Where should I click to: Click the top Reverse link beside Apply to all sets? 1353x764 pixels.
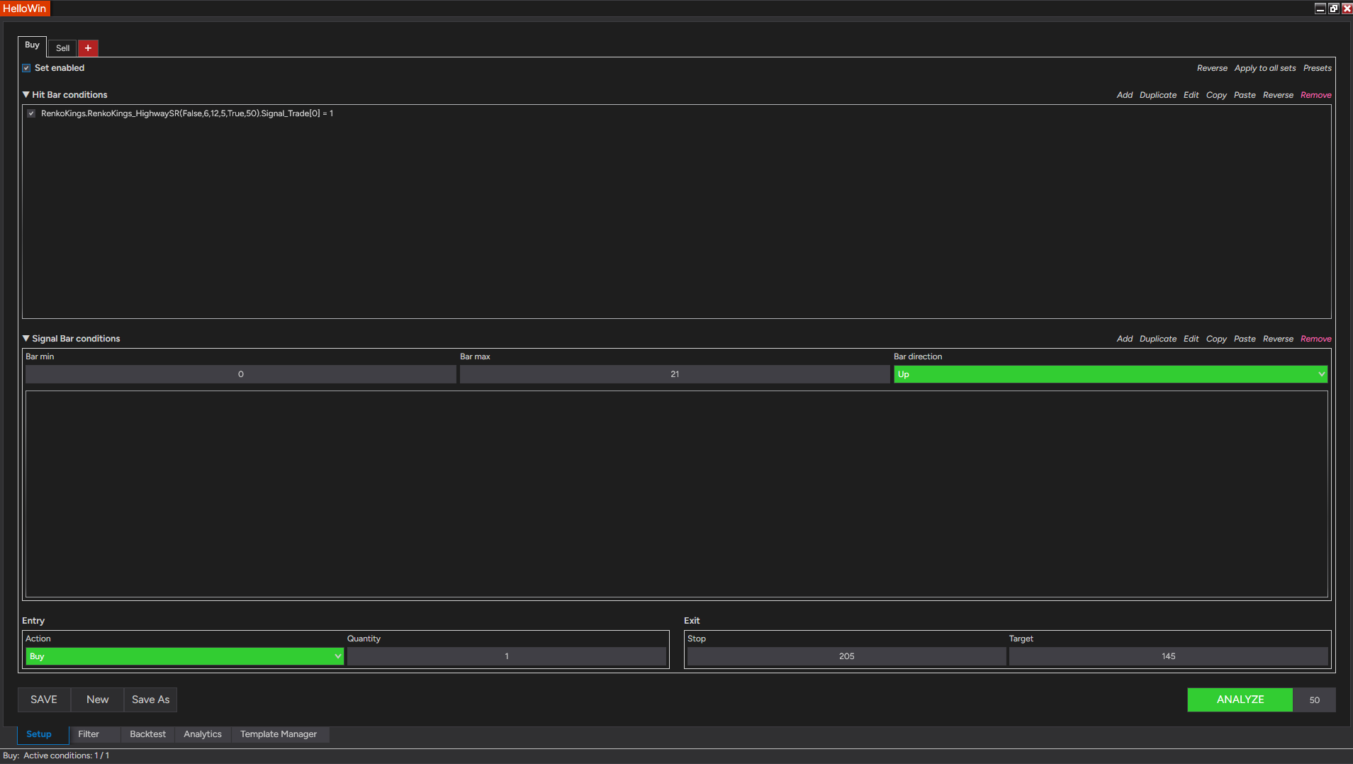1212,68
